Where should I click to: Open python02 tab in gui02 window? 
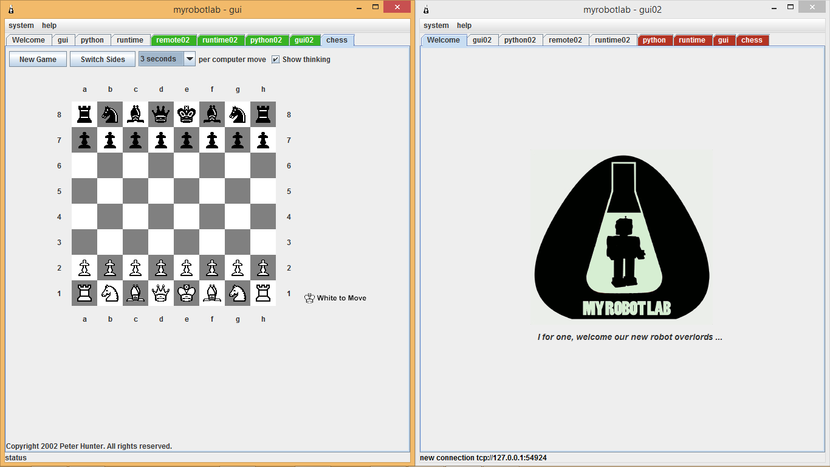tap(520, 40)
